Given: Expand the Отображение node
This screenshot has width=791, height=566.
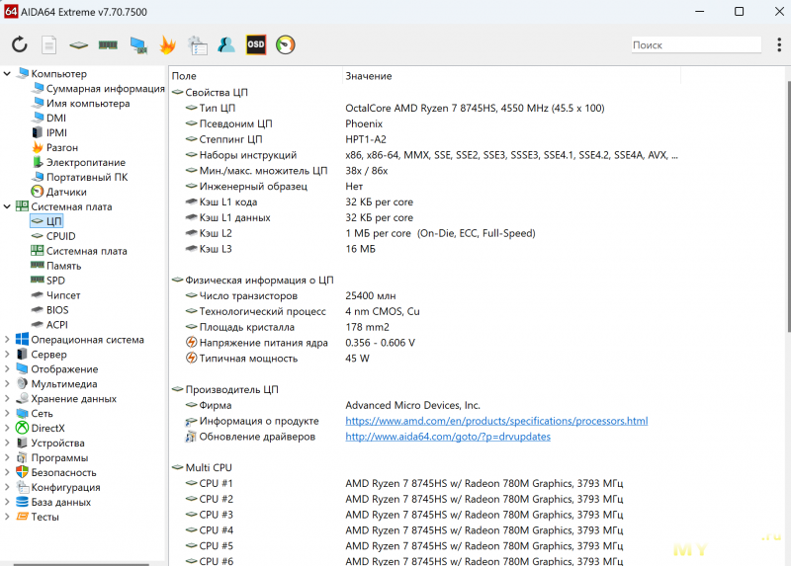Looking at the screenshot, I should pos(7,368).
